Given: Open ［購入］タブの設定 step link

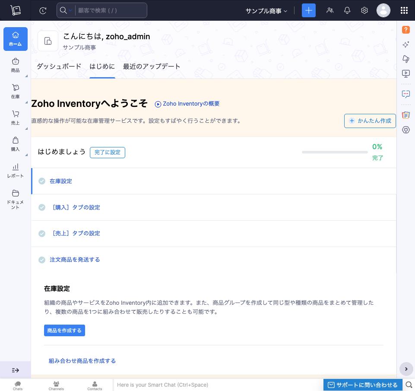Looking at the screenshot, I should click(75, 207).
